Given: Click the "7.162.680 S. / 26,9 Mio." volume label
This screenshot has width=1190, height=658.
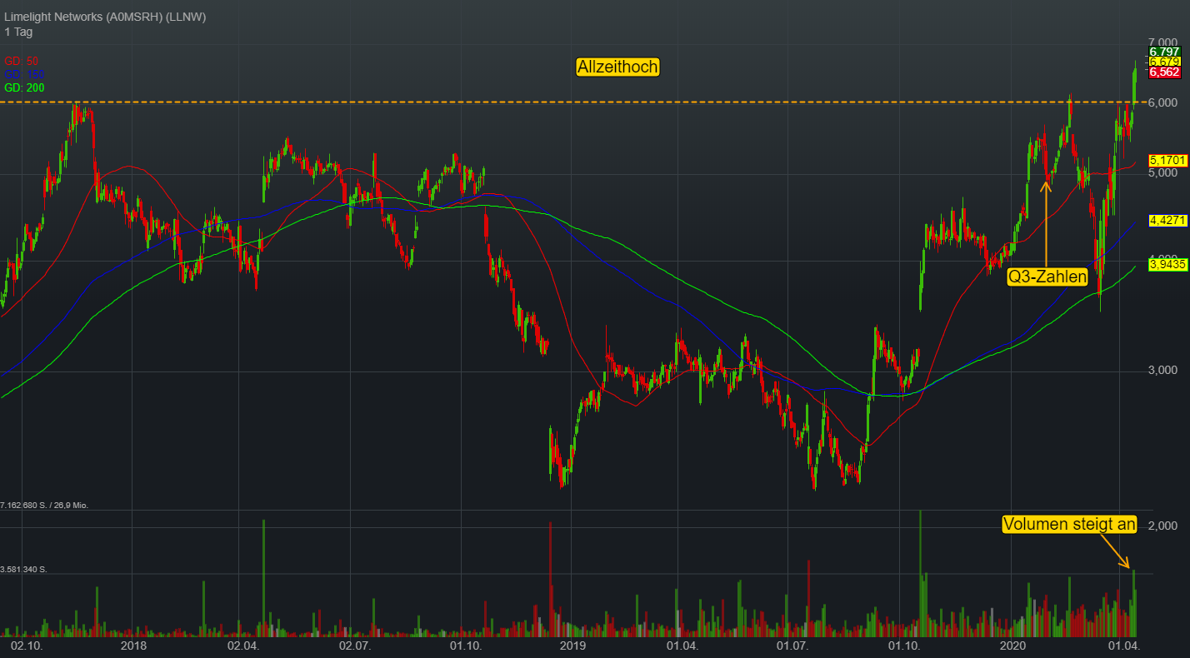Looking at the screenshot, I should pyautogui.click(x=45, y=505).
